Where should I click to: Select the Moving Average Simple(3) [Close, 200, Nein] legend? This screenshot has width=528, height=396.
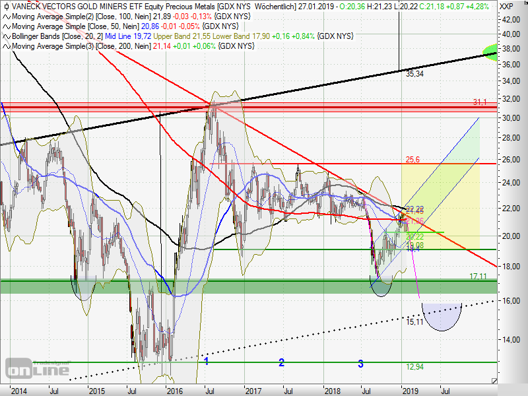(81, 46)
